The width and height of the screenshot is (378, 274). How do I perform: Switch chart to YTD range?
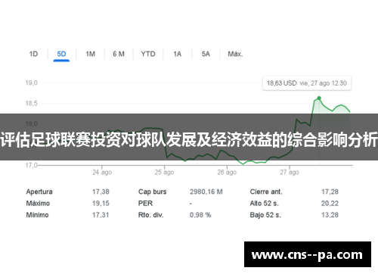click(148, 54)
